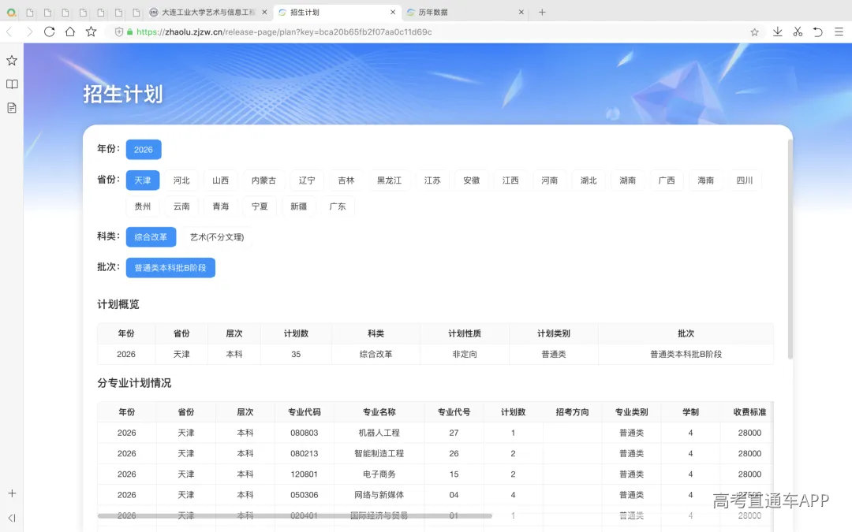Viewport: 852px width, 532px height.
Task: Pick 宁夏 in province list
Action: [260, 206]
